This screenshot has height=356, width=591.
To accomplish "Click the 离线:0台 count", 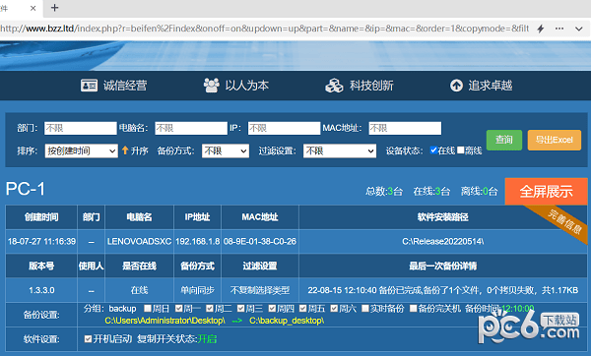I will 479,192.
